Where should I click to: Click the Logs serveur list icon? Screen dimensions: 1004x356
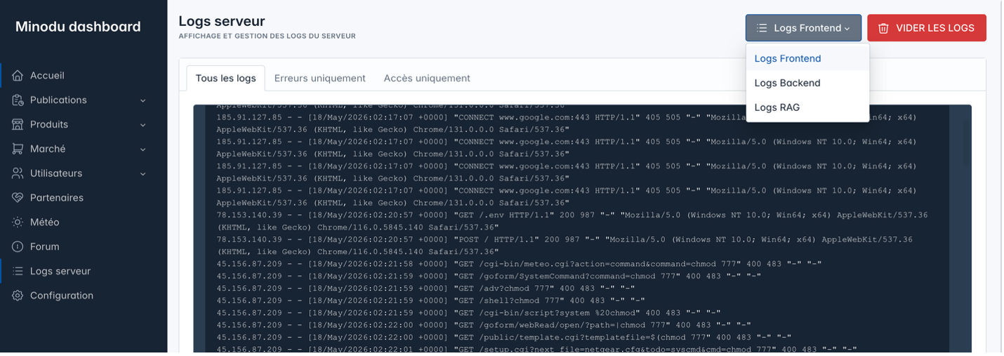tap(18, 271)
